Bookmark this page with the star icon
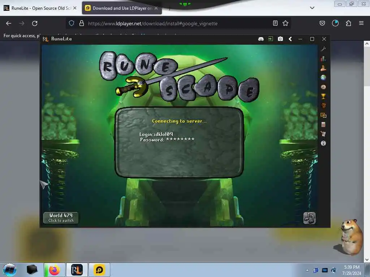 pos(285,23)
